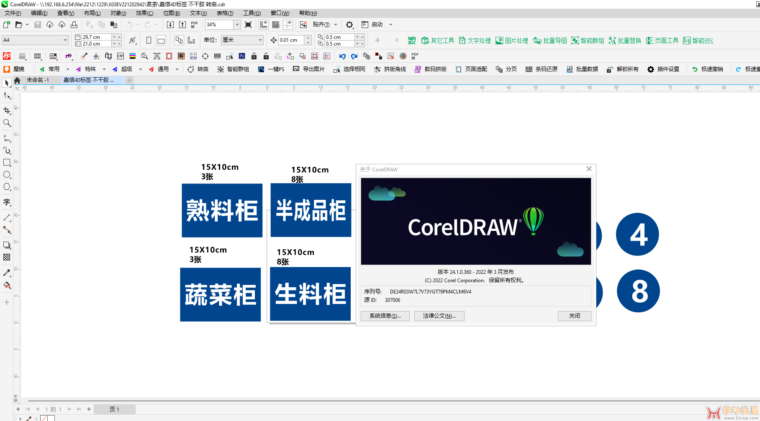Toggle the snap off button

click(303, 25)
